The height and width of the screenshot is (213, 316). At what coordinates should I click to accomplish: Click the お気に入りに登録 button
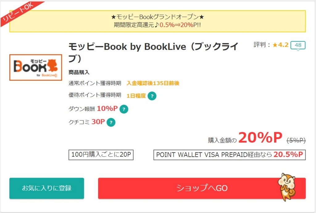[x=47, y=188]
